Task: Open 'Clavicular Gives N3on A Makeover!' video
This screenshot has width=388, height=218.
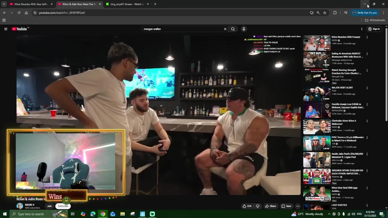Action: click(x=317, y=127)
